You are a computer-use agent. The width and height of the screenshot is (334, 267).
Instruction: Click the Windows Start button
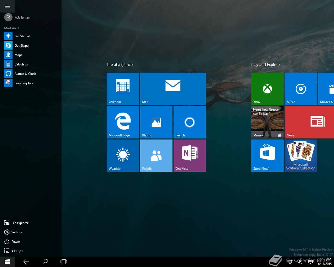coord(7,262)
